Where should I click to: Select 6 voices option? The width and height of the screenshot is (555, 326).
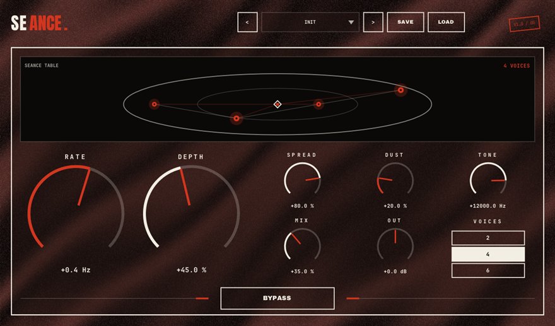coord(488,271)
